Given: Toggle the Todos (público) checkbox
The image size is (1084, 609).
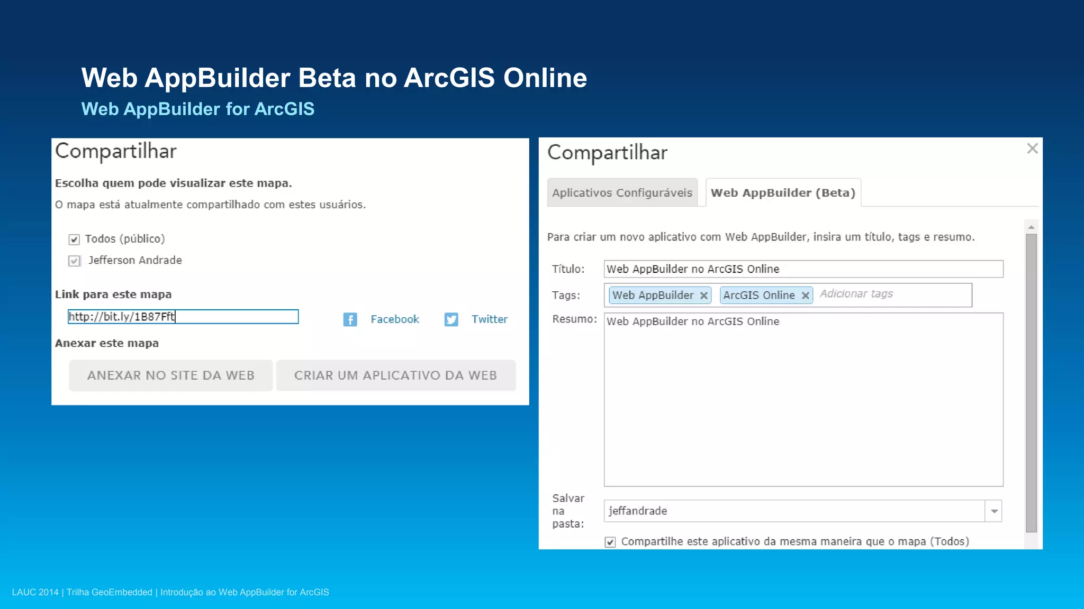Looking at the screenshot, I should 74,239.
